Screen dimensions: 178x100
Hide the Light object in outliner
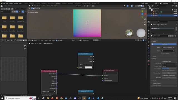point(174,14)
